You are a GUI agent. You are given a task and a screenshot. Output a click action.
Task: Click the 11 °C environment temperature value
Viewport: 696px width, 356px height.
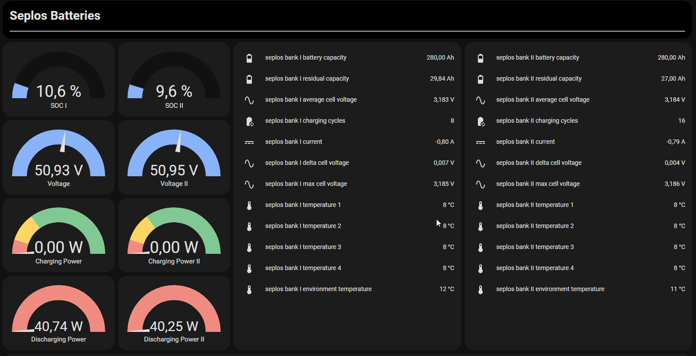click(678, 289)
